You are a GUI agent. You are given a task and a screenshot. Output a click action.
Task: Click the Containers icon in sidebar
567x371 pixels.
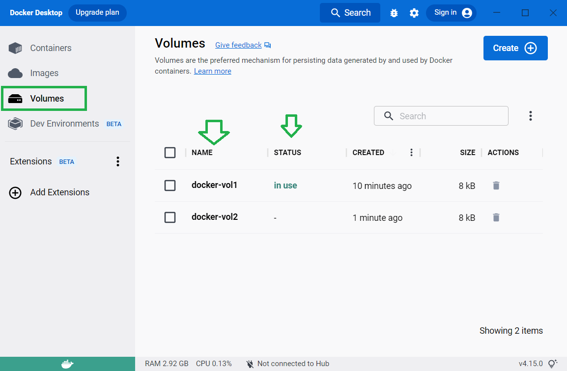point(15,48)
